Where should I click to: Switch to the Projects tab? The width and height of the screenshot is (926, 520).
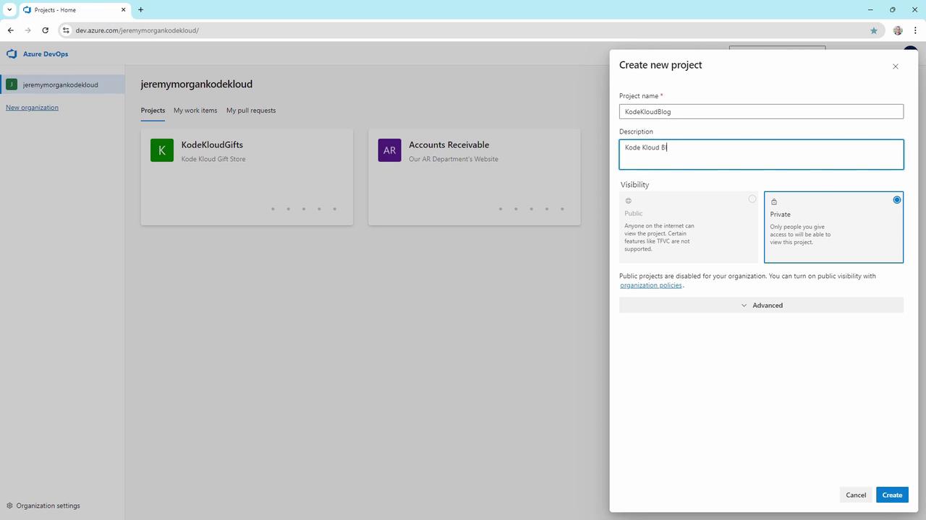(153, 110)
